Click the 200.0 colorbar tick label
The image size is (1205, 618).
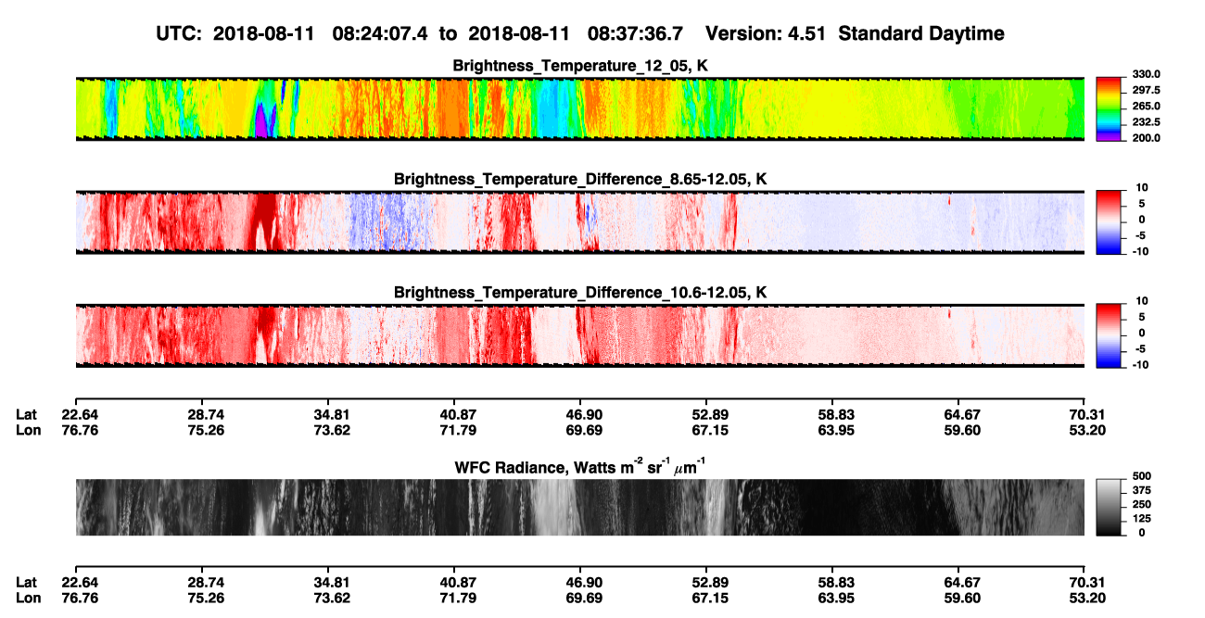click(x=1146, y=138)
